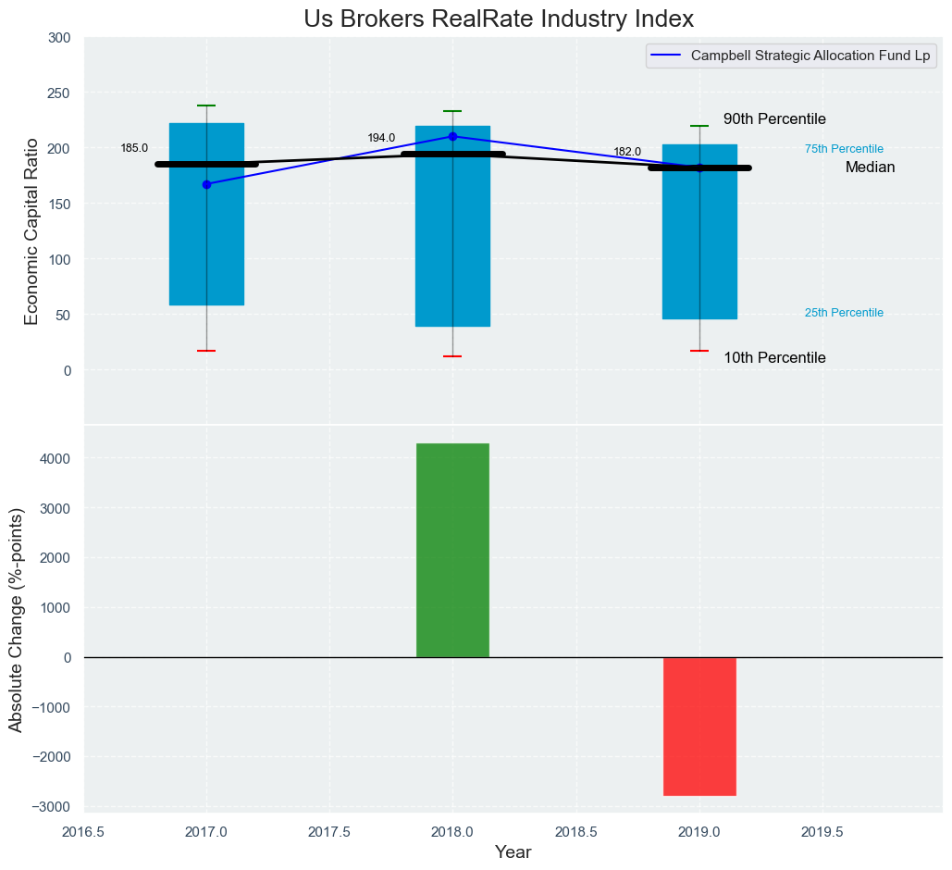Click the Economic Capital Ratio axis label

[31, 231]
